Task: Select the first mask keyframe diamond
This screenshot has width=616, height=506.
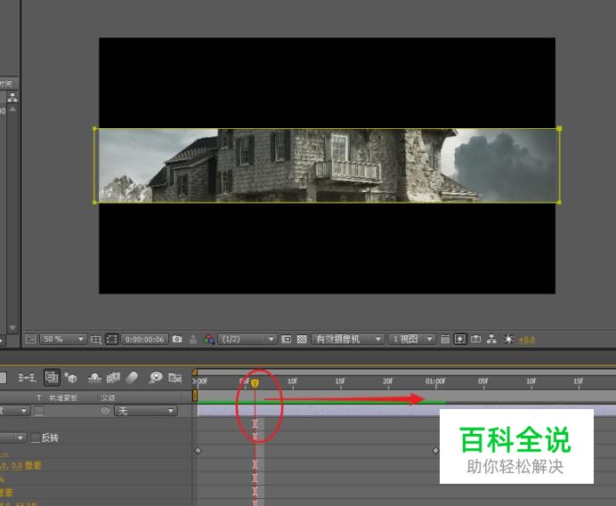Action: (x=198, y=451)
